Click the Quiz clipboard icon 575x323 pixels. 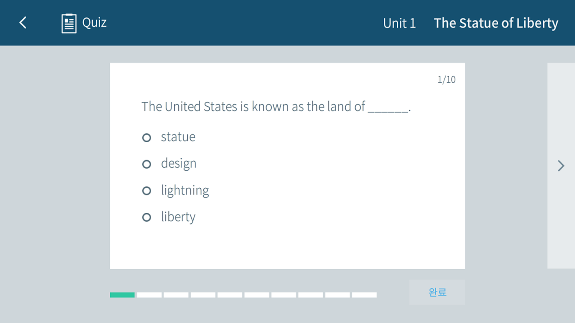[69, 23]
